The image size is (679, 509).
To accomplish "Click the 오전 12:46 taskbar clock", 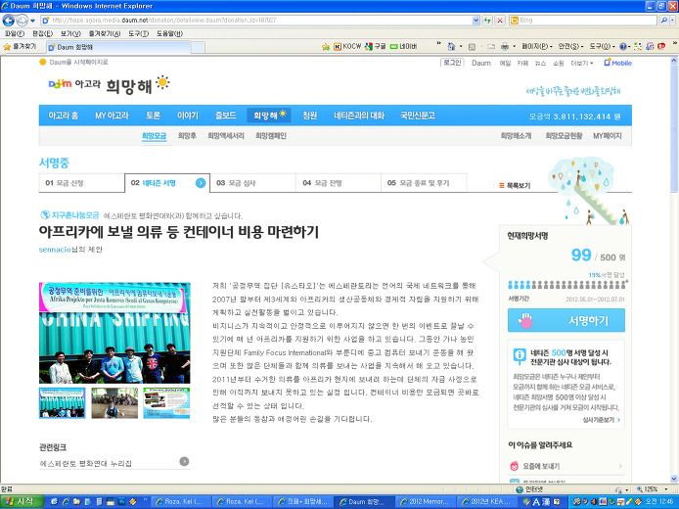I will pos(659,502).
